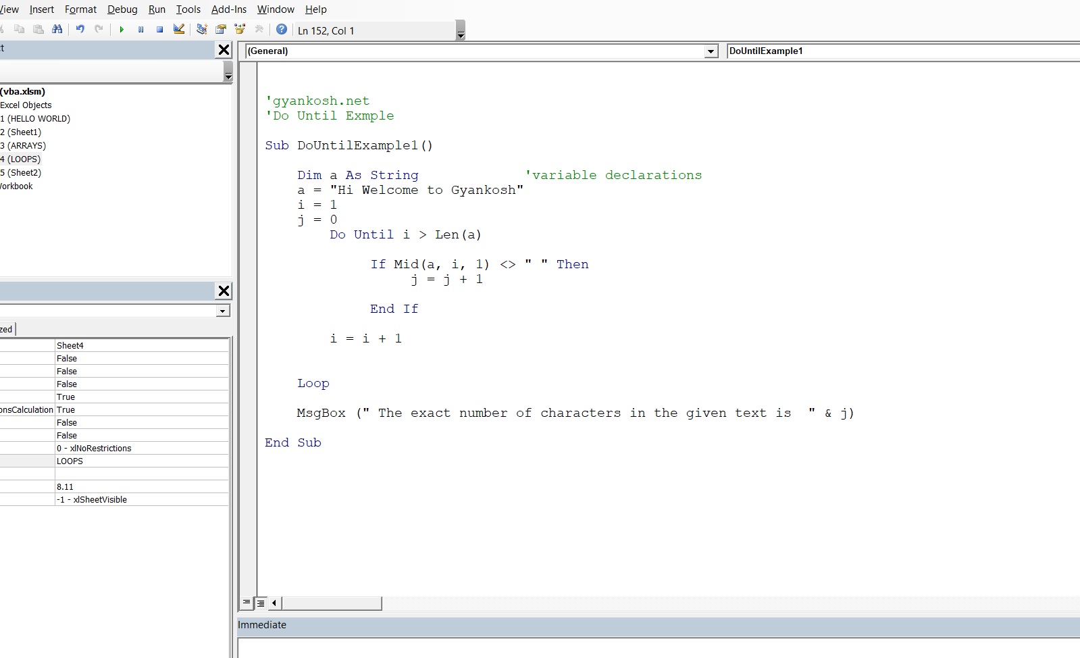Click Full Module View button
1080x658 pixels.
coord(260,603)
